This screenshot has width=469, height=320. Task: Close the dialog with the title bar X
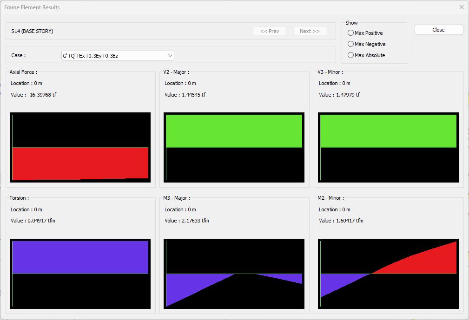461,7
